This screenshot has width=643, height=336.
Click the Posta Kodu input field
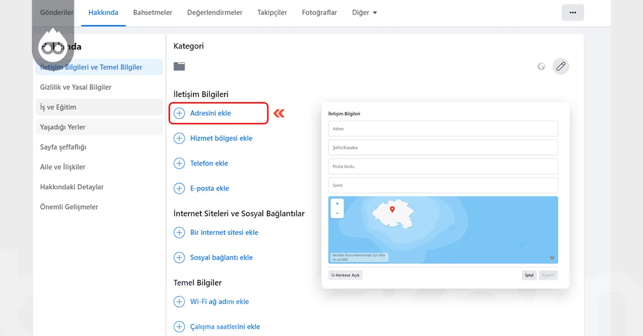coord(443,166)
